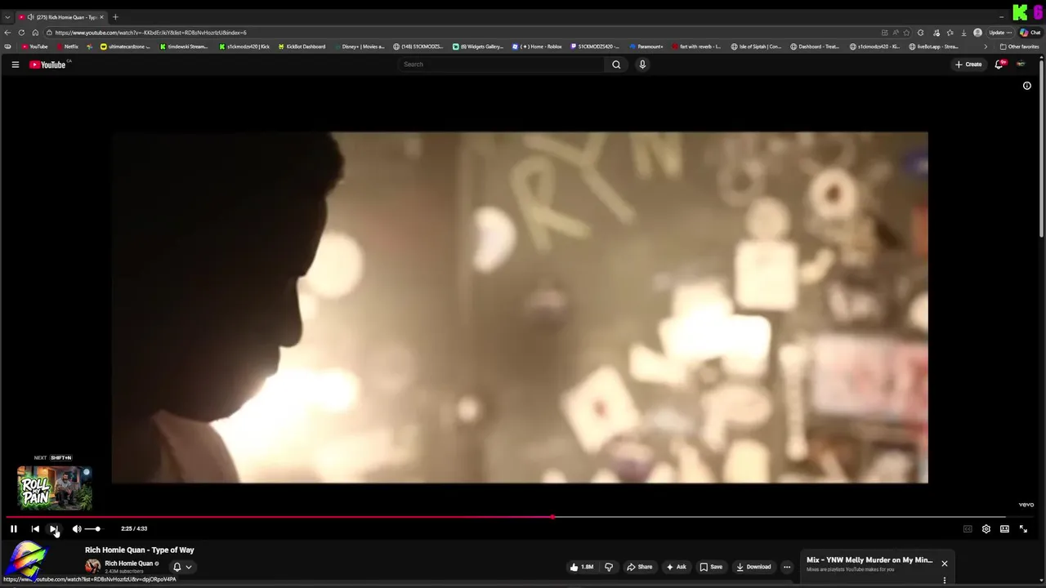Open subscription notification bell dropdown
The height and width of the screenshot is (588, 1046).
tap(182, 567)
